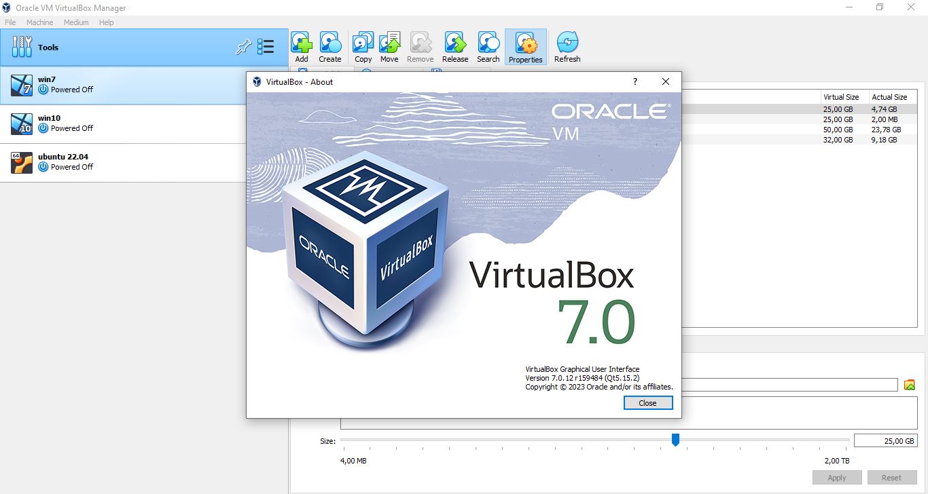
Task: Click the Copy disk toolbar icon
Action: [363, 47]
